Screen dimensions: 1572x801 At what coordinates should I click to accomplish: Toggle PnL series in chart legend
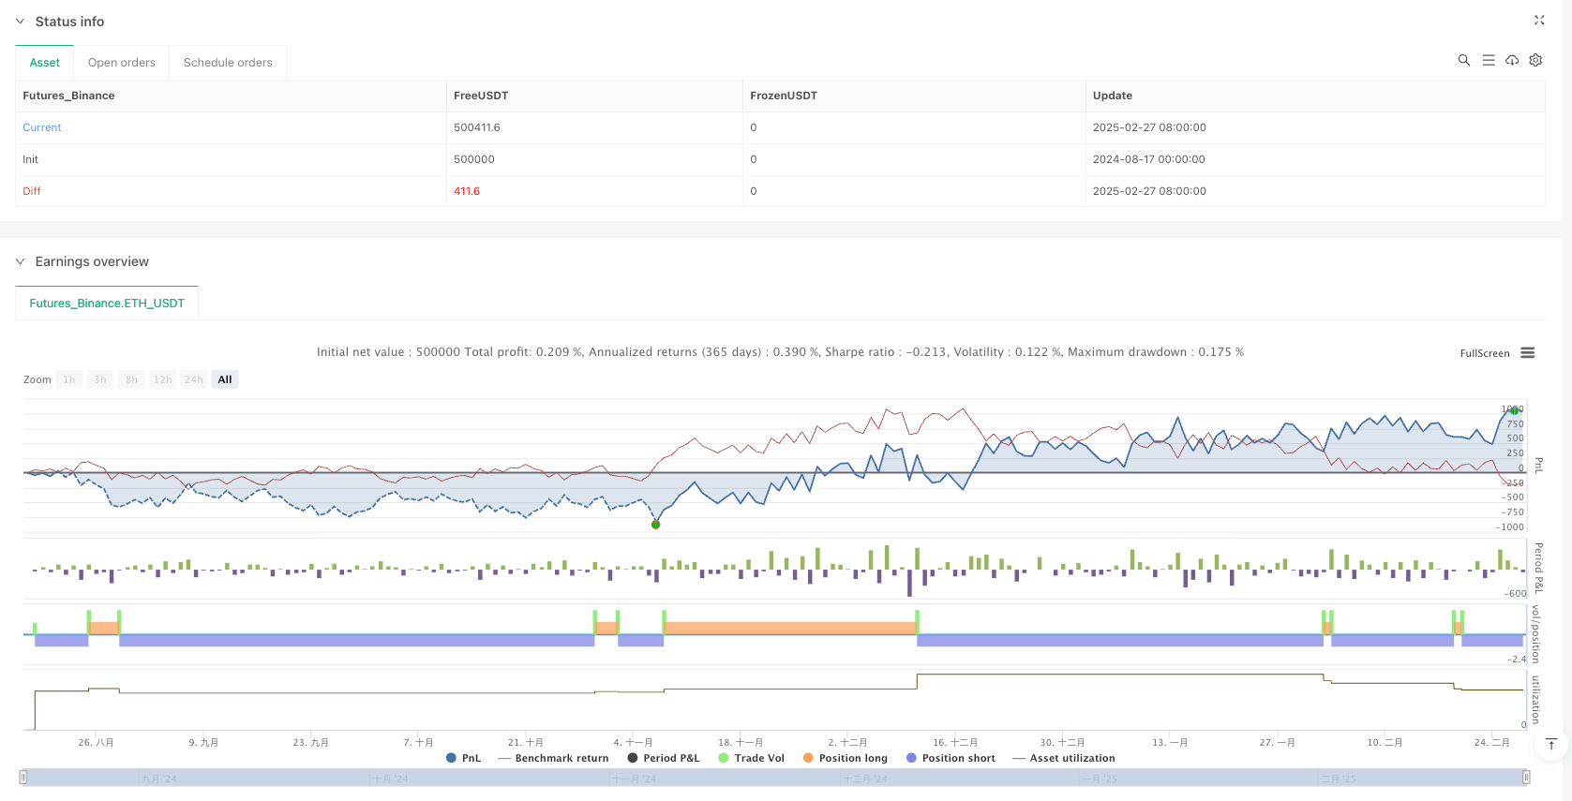(x=464, y=758)
